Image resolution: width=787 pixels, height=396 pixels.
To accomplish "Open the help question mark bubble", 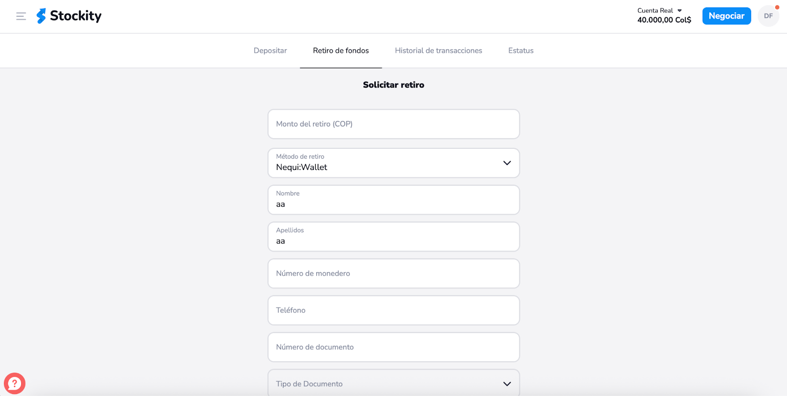I will tap(15, 383).
